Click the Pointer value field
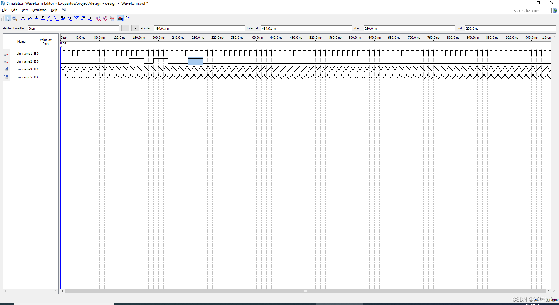Image resolution: width=559 pixels, height=305 pixels. tap(199, 28)
